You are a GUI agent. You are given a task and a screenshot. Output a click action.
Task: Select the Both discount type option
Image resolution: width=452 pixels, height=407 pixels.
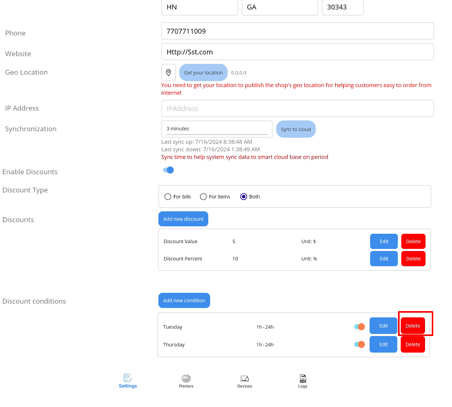243,197
